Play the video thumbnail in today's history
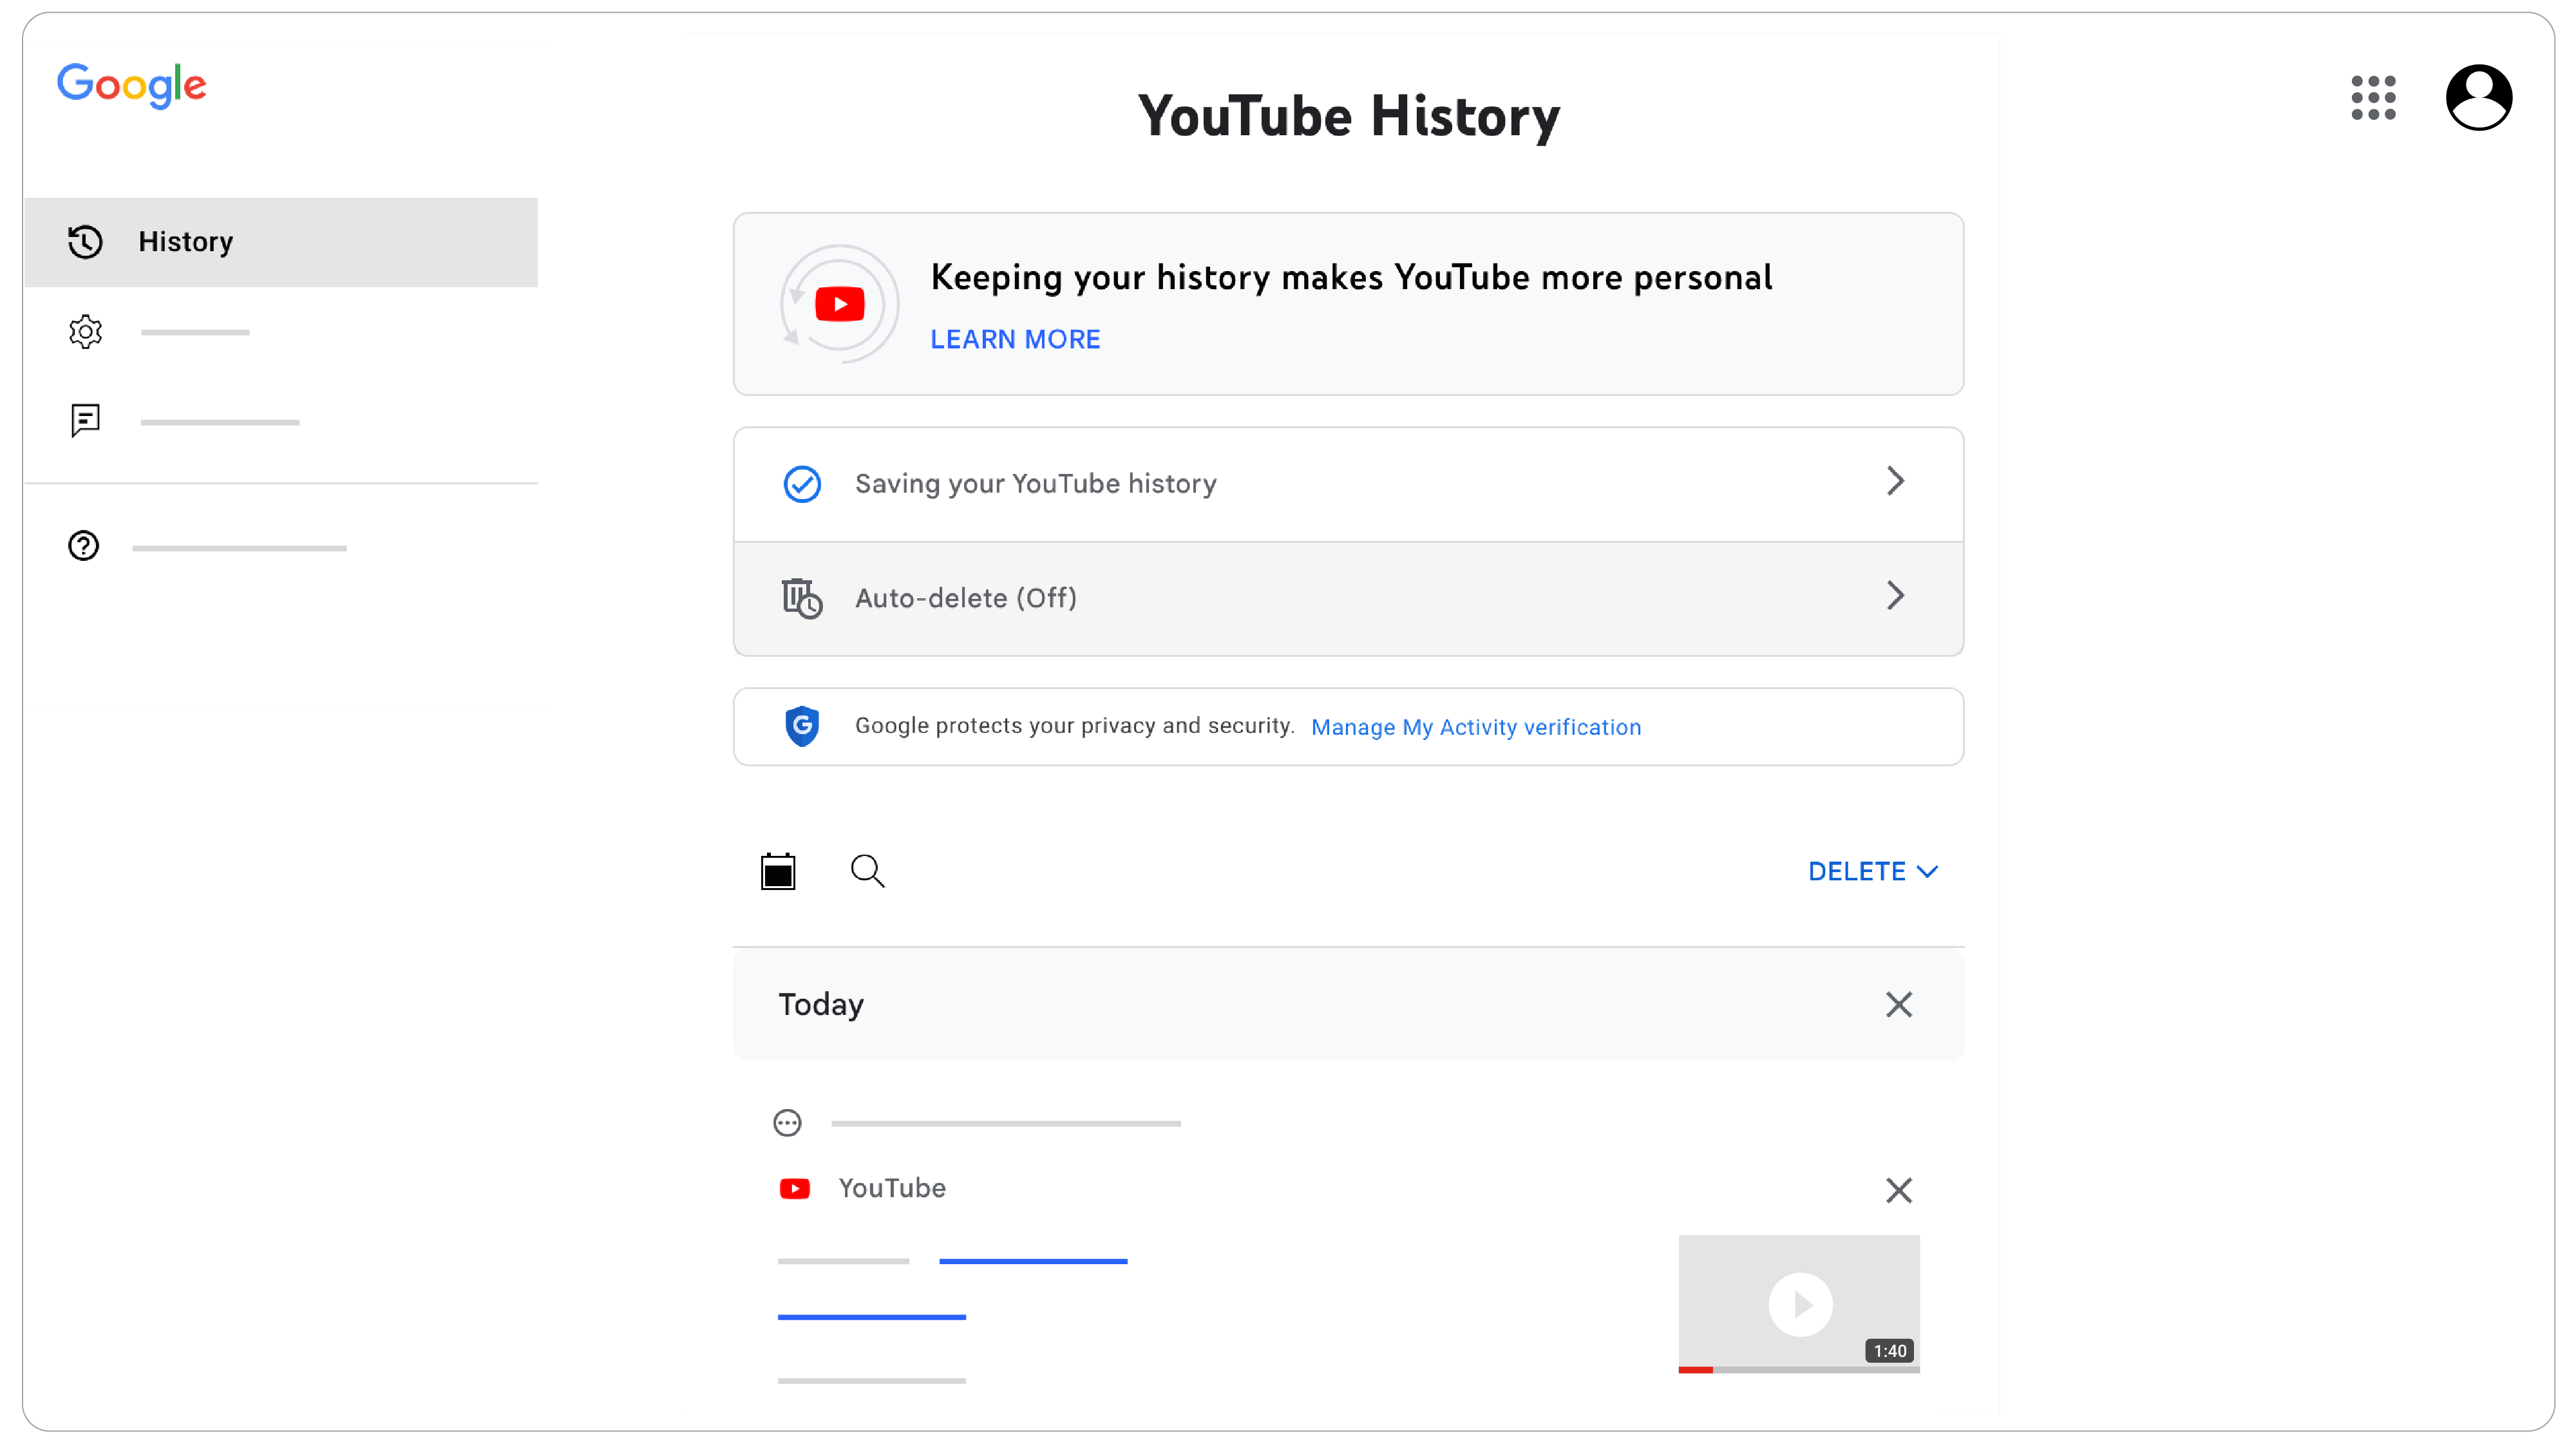The image size is (2576, 1449). [1799, 1304]
